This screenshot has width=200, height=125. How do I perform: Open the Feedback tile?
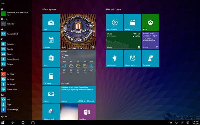coord(151,58)
